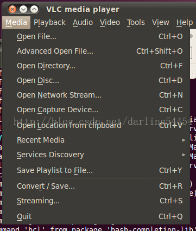Image resolution: width=196 pixels, height=231 pixels.
Task: Choose Streaming... menu entry
Action: pos(96,201)
